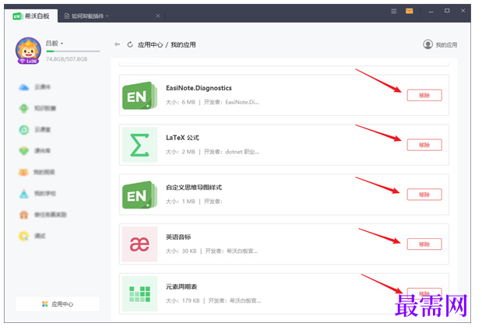The width and height of the screenshot is (482, 330).
Task: Click the storage usage progress bar
Action: click(x=73, y=51)
